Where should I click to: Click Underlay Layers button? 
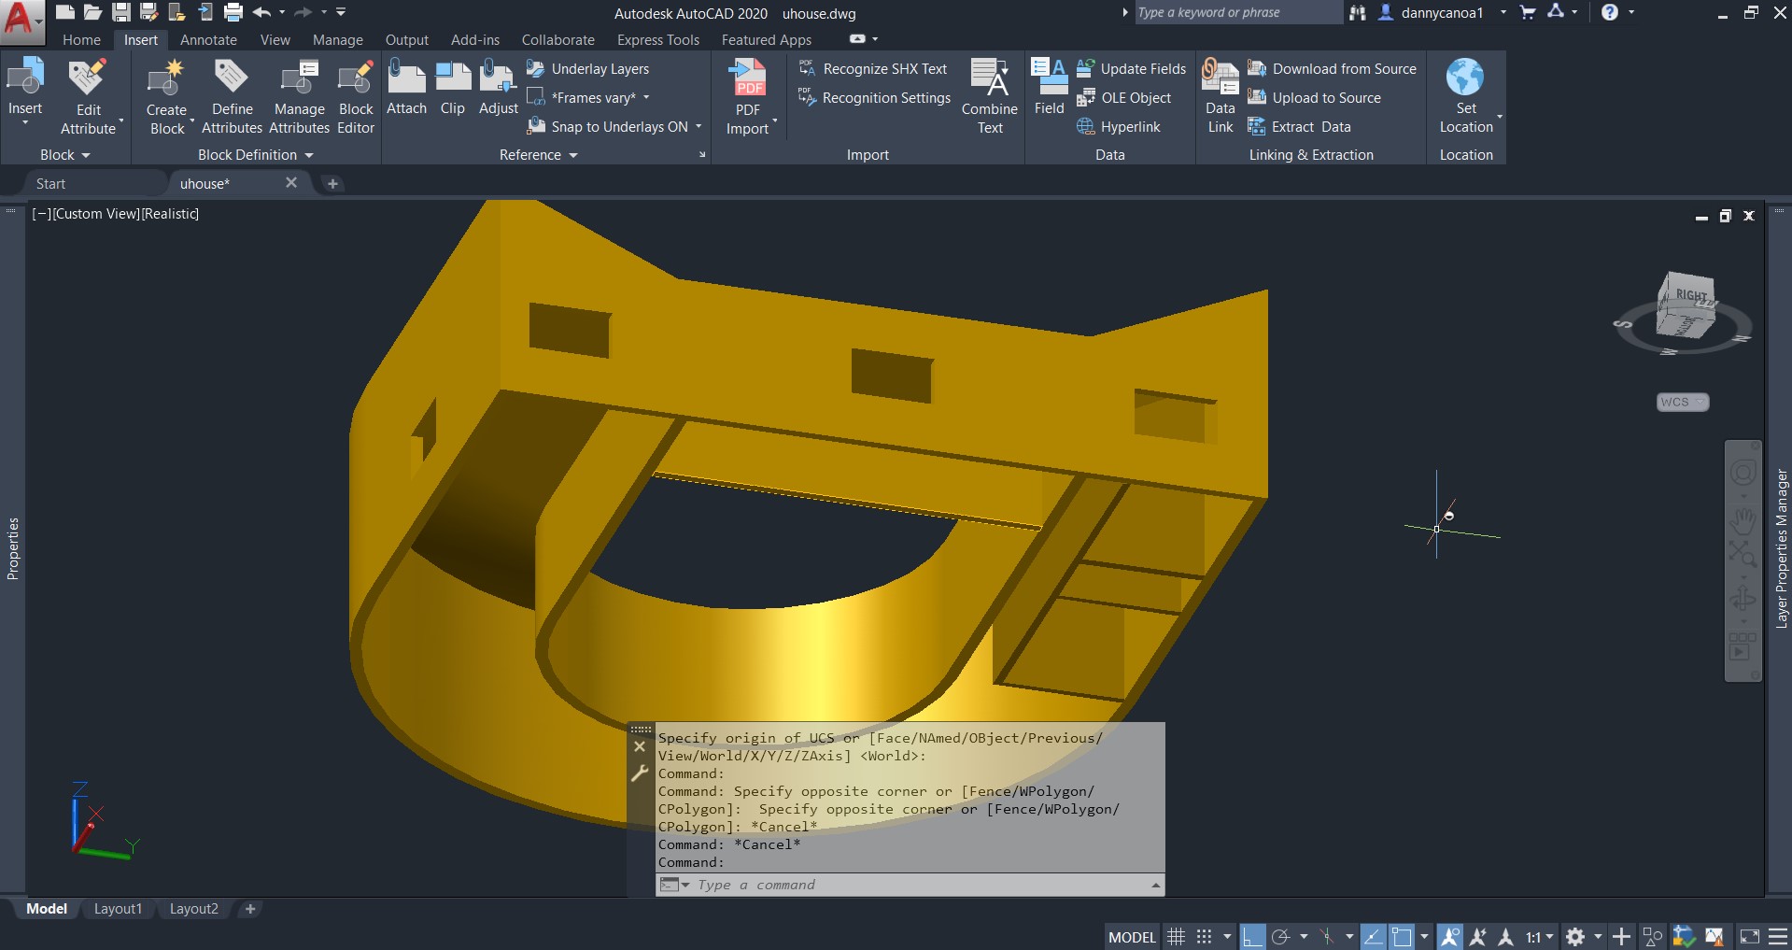pyautogui.click(x=587, y=69)
